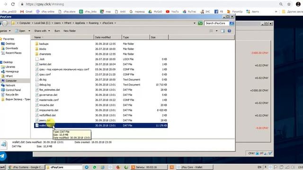Select Libraries in the navigation pane

coord(8,67)
